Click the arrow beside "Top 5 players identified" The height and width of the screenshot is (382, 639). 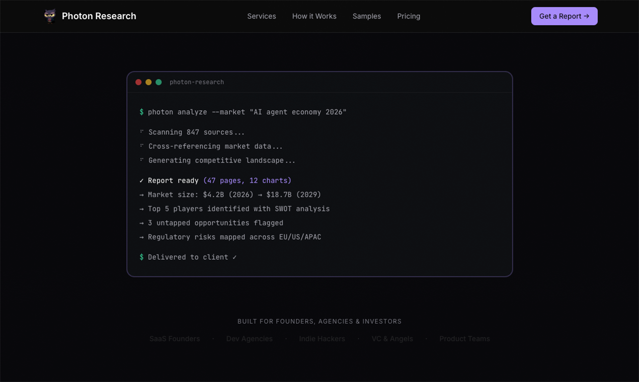click(141, 209)
